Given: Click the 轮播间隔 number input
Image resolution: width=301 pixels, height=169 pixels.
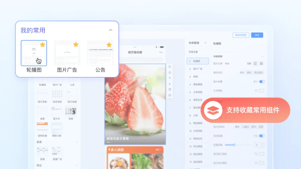Looking at the screenshot, I should pos(259,145).
